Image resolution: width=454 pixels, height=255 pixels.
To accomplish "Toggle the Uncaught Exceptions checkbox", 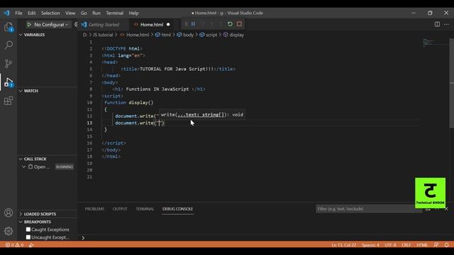I will [28, 237].
